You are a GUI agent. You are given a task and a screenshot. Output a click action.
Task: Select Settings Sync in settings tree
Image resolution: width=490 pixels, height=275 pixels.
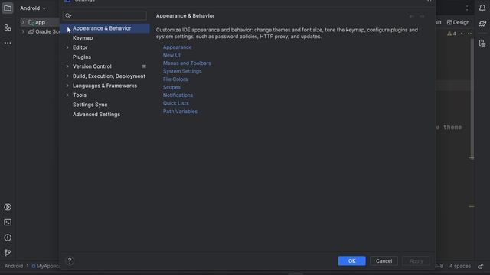[x=90, y=105]
